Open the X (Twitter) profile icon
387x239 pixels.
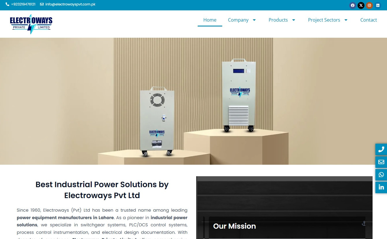pyautogui.click(x=361, y=5)
